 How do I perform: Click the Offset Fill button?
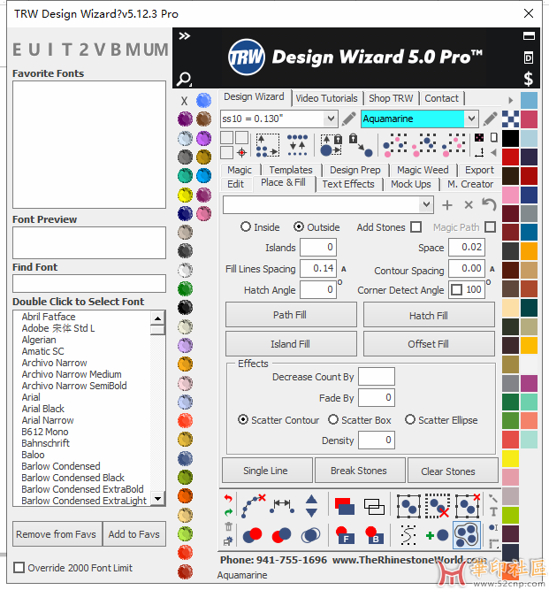[429, 344]
